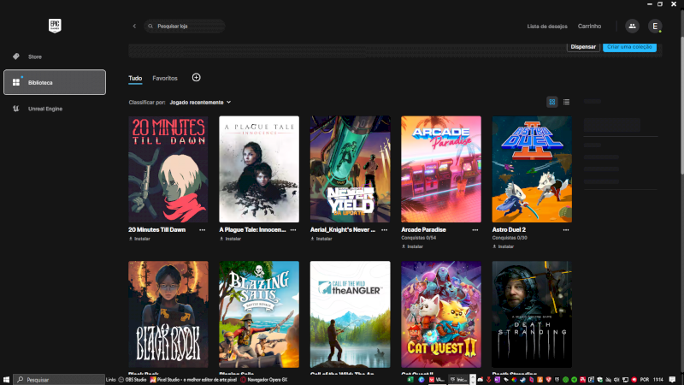684x385 pixels.
Task: Open options menu for 20 Minutes Till Dawn
Action: click(203, 230)
